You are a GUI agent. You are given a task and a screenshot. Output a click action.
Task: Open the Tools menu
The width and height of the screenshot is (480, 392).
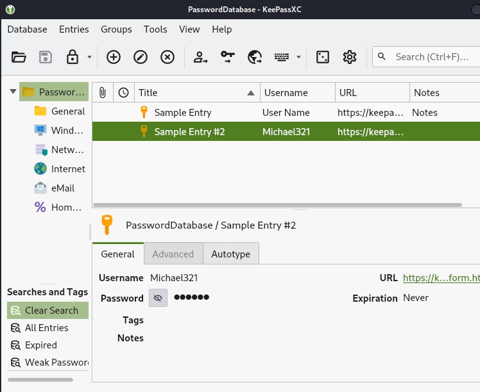pyautogui.click(x=155, y=29)
